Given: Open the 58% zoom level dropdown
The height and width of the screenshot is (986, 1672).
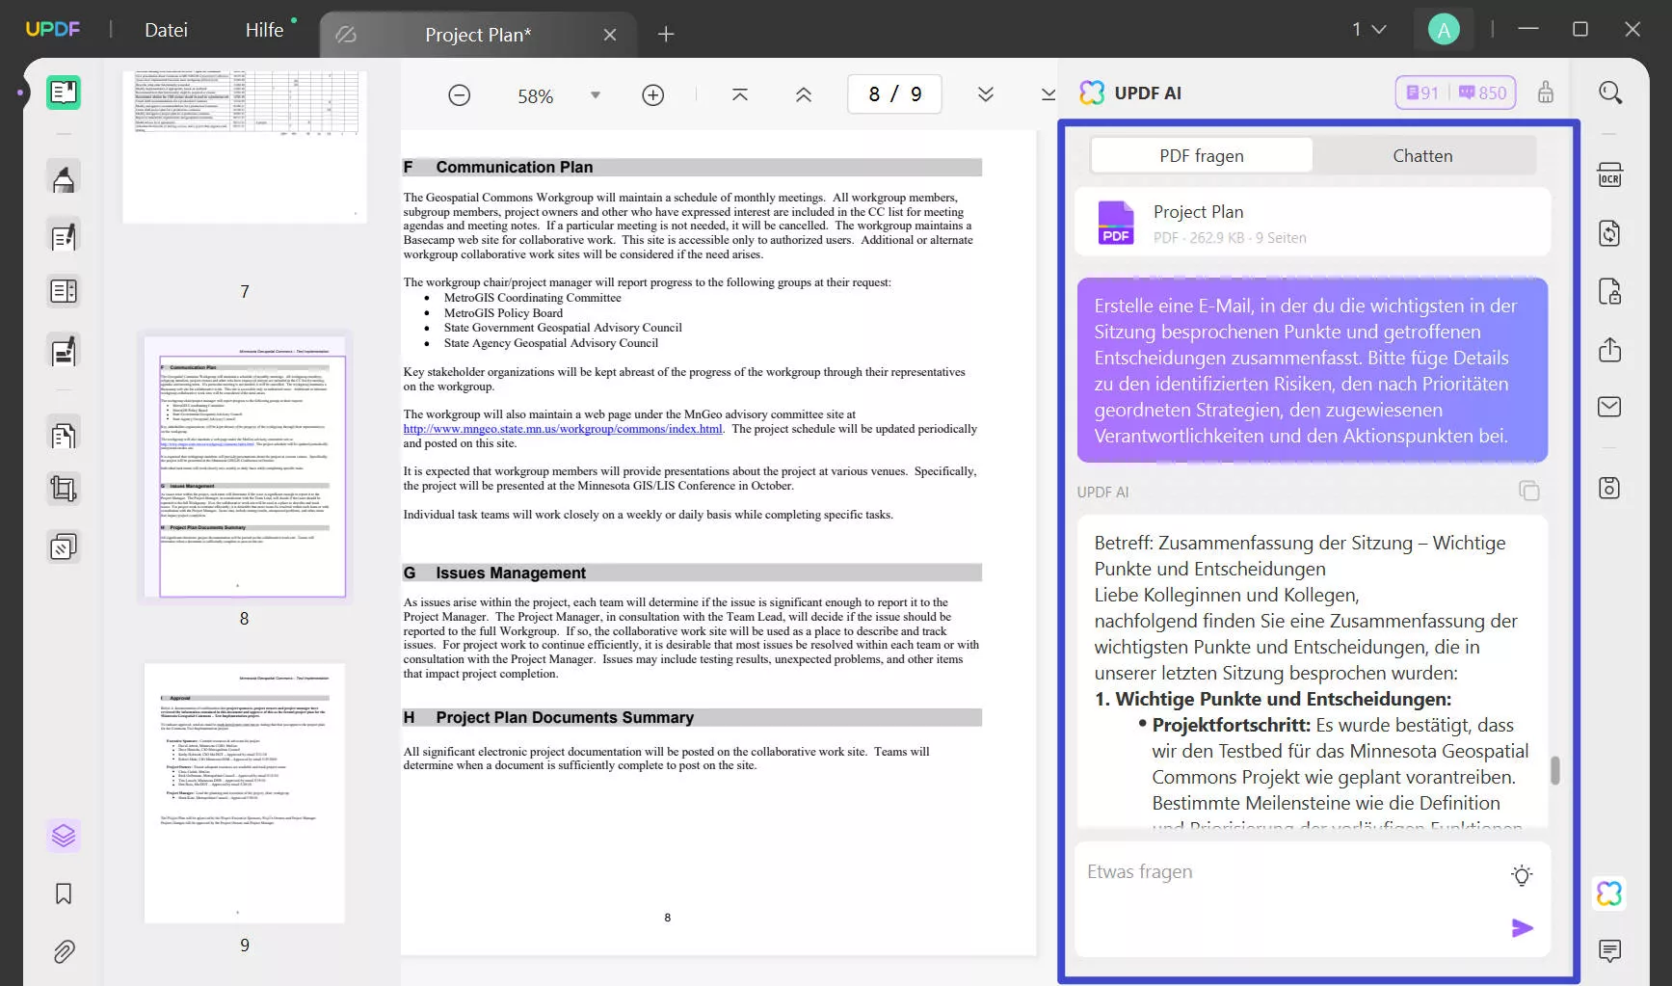Looking at the screenshot, I should [x=596, y=94].
